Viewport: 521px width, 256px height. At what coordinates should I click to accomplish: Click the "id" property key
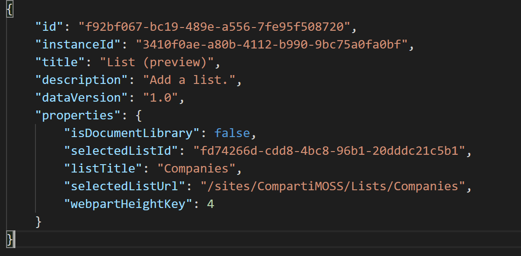[49, 27]
